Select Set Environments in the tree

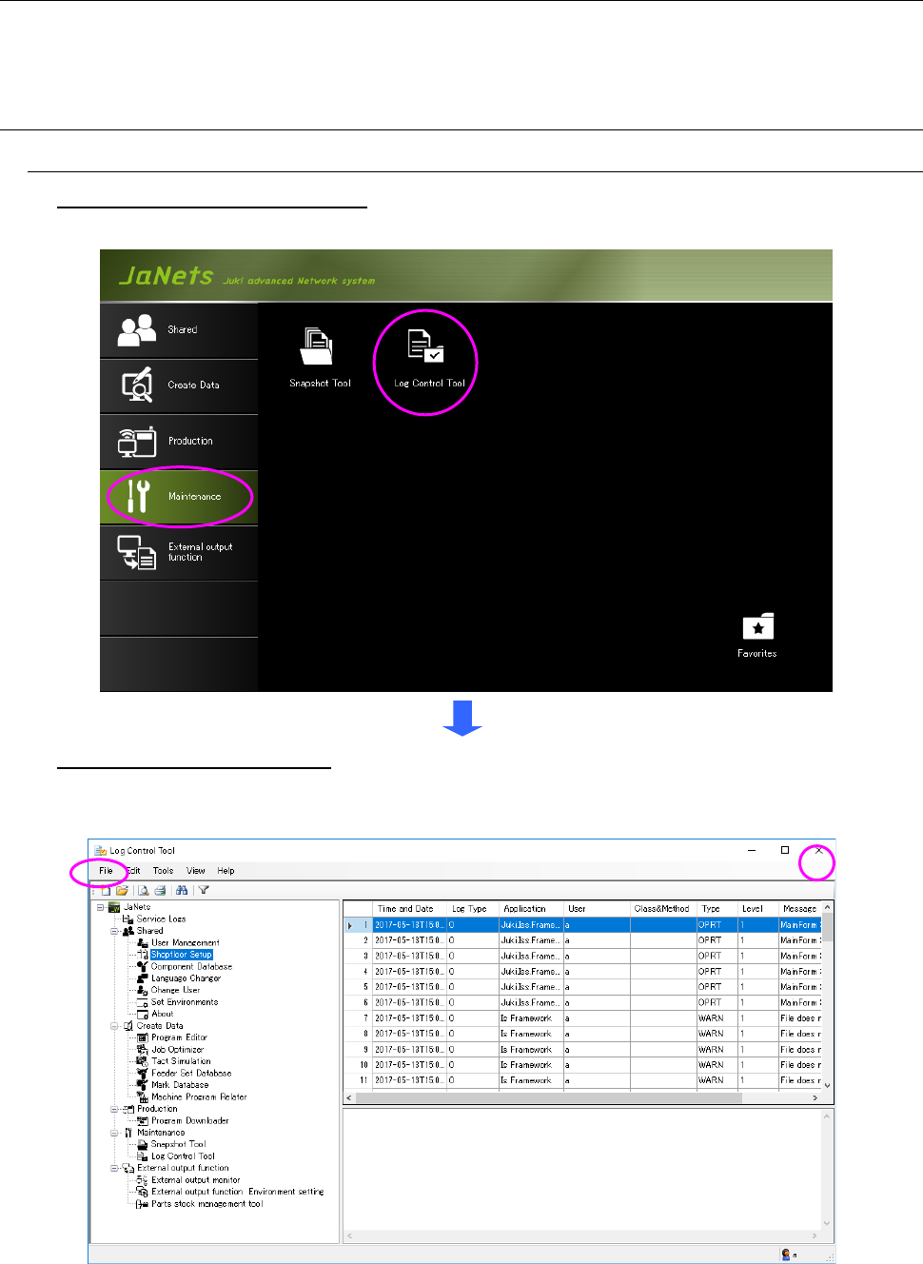coord(185,1002)
